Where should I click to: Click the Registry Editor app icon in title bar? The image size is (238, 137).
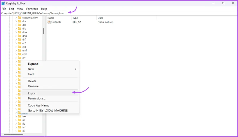pyautogui.click(x=3, y=3)
